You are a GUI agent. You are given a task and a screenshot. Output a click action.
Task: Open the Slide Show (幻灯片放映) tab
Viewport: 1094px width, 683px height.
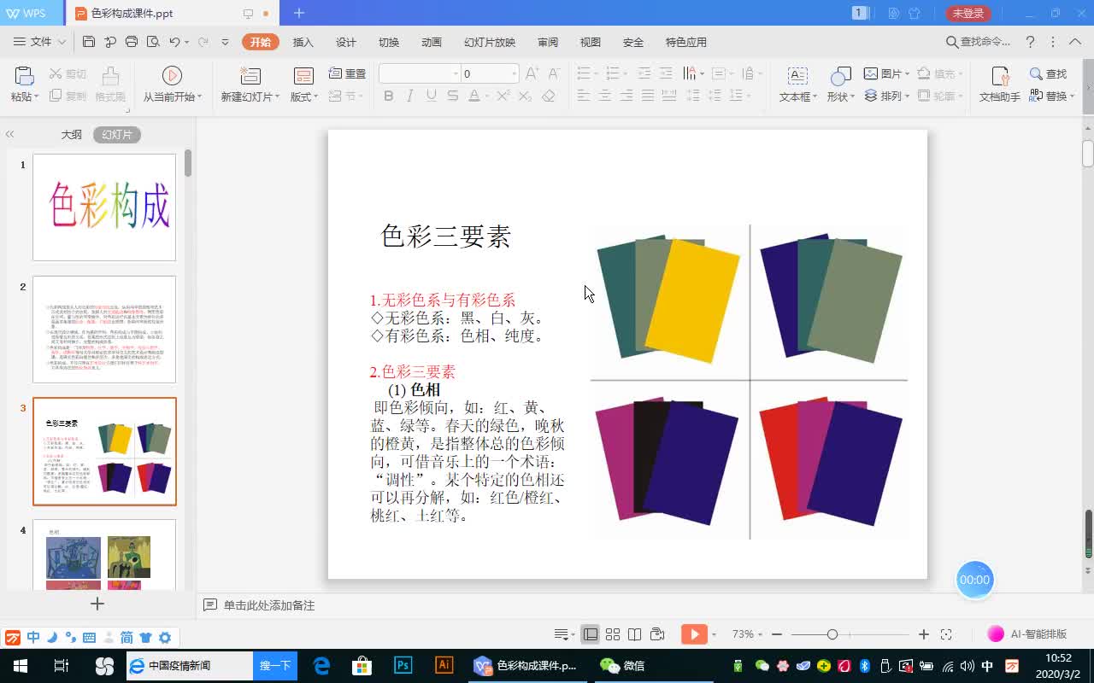[490, 42]
